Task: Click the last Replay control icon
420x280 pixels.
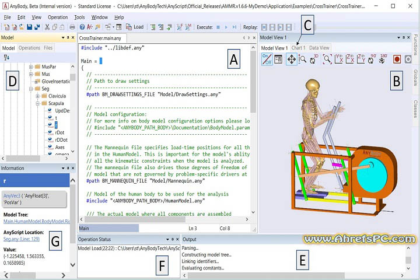Action: tap(289, 27)
